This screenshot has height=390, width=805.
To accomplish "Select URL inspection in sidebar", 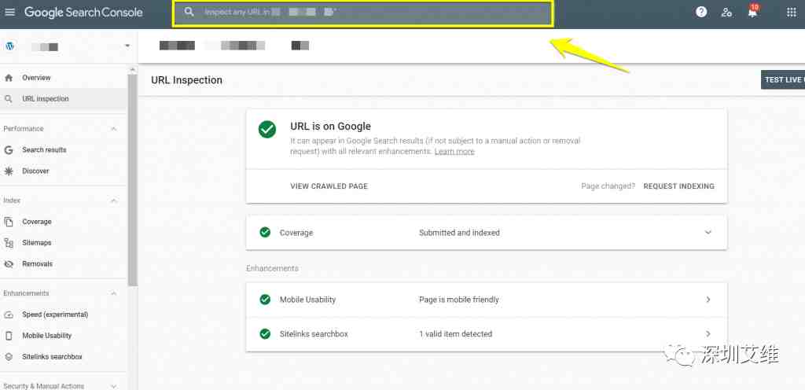I will pyautogui.click(x=45, y=99).
